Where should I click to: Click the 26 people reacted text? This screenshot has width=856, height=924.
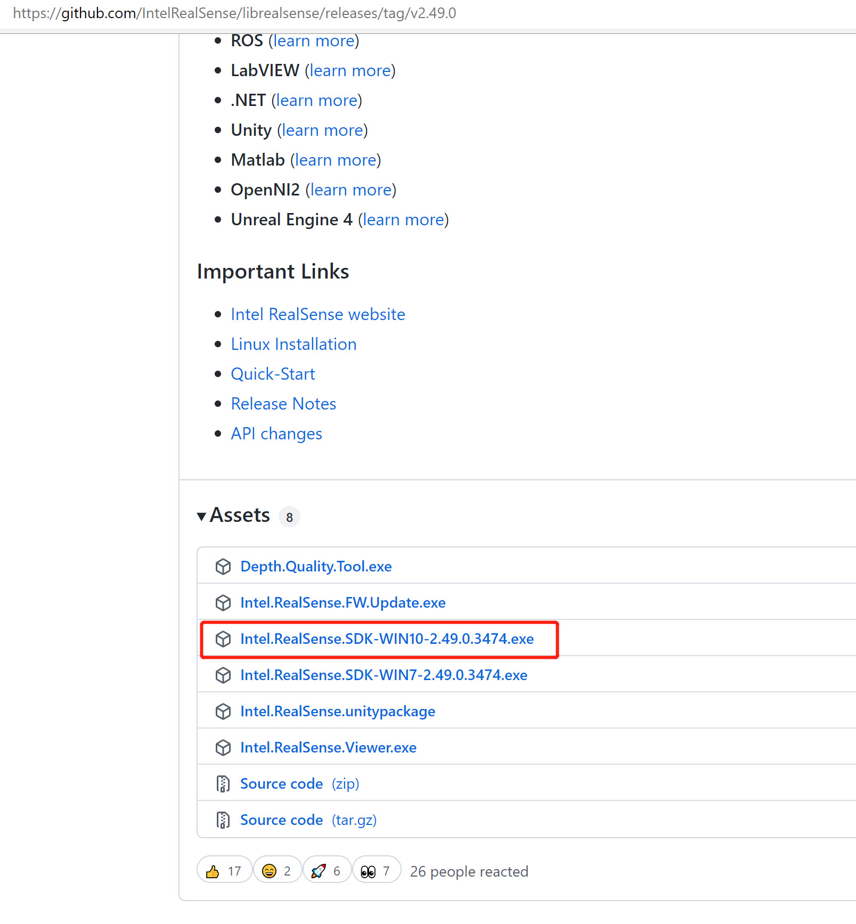pyautogui.click(x=469, y=871)
